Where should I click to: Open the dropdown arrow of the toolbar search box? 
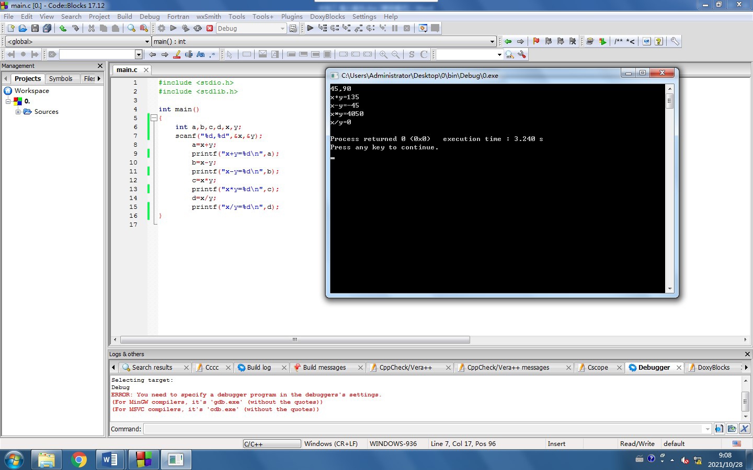[x=499, y=54]
